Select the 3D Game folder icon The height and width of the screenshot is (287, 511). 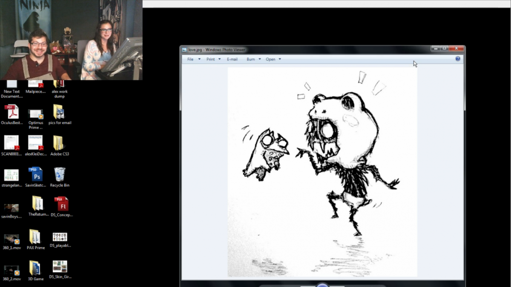(35, 268)
